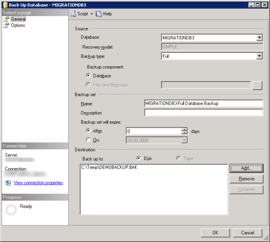Click the Ready progress spinner icon

coord(11,210)
